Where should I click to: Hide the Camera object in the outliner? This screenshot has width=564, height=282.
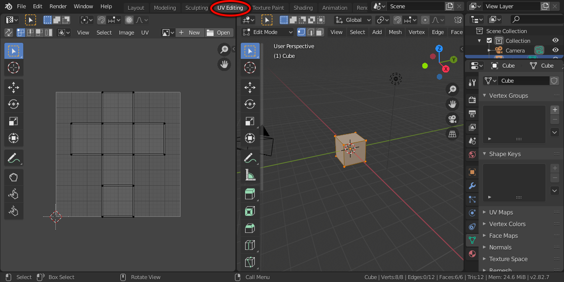(555, 50)
